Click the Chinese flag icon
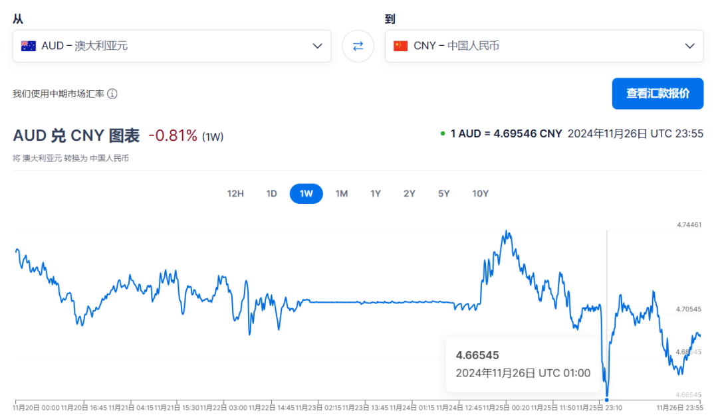 (401, 46)
